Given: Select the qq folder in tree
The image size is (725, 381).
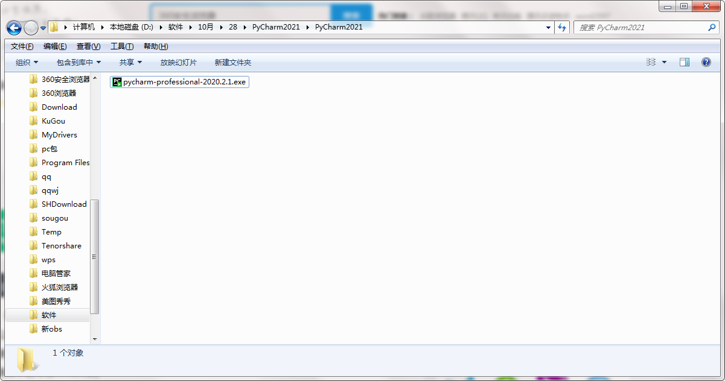Looking at the screenshot, I should click(40, 176).
